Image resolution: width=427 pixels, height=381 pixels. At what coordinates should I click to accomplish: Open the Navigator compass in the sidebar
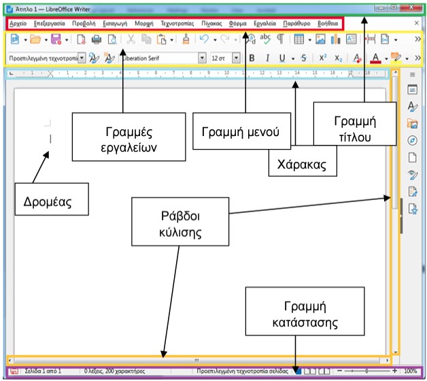point(412,141)
